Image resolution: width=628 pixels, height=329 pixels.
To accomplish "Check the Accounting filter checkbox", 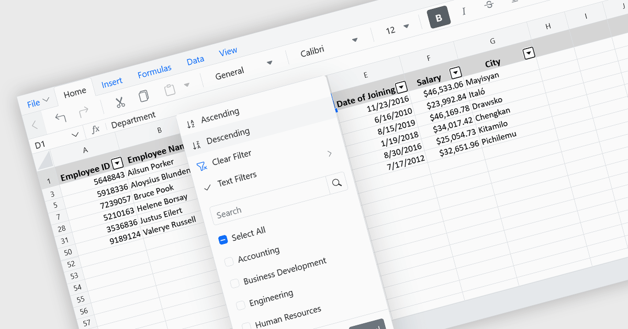I will (x=229, y=262).
